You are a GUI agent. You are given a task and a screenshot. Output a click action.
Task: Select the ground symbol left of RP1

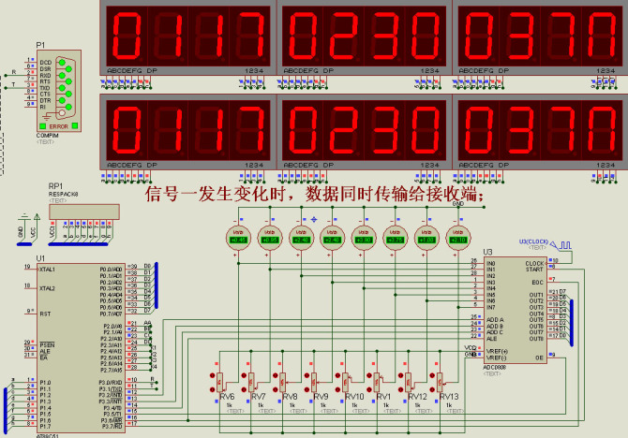(21, 229)
